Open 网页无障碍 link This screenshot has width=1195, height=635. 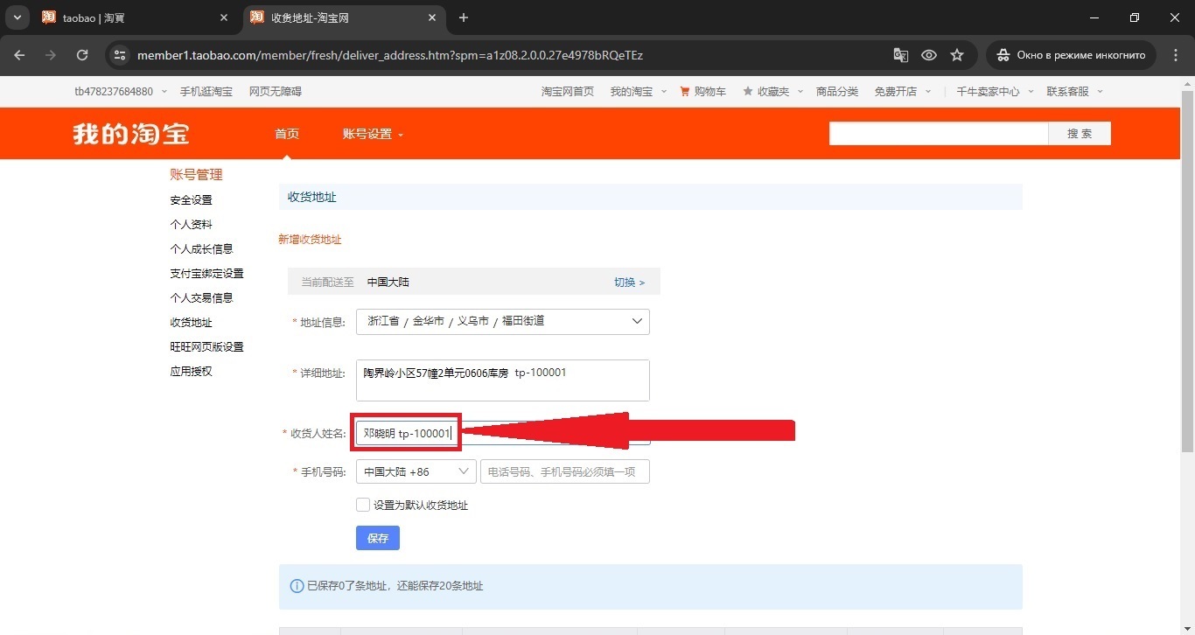pos(276,91)
